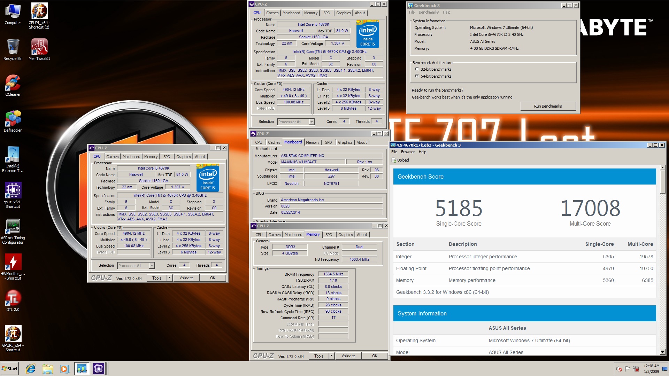The width and height of the screenshot is (669, 376).
Task: Open File menu in Geekbench 3 window
Action: [412, 12]
